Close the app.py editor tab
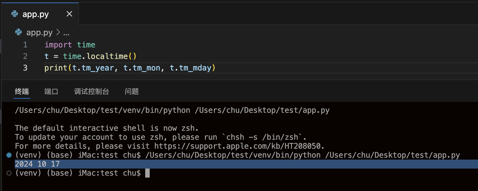The image size is (478, 191). 69,14
